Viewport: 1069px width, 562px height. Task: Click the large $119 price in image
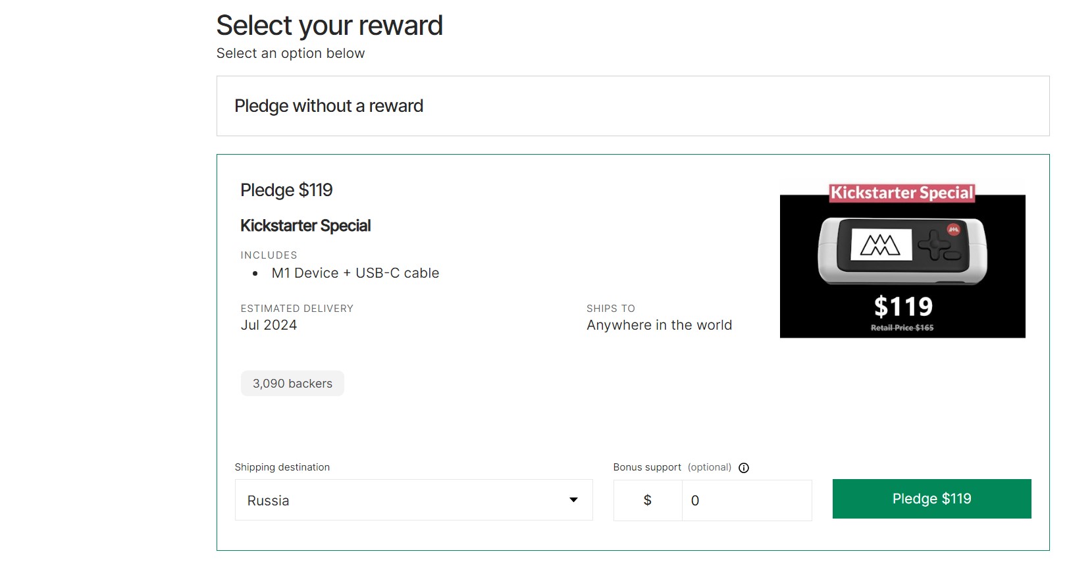[x=903, y=307]
